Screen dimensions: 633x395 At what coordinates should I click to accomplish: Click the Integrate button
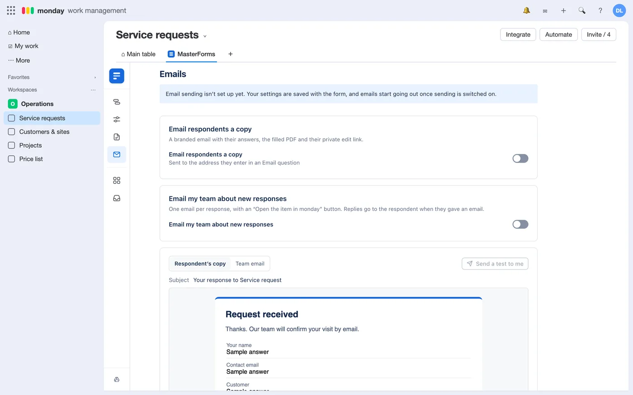518,35
